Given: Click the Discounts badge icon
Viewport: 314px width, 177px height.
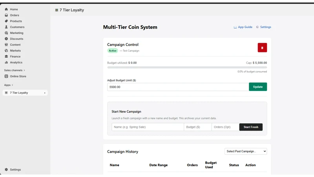Looking at the screenshot, I should pos(6,39).
